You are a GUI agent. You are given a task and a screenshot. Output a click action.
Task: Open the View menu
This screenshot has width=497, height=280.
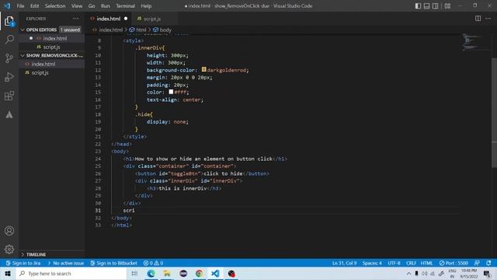click(77, 5)
